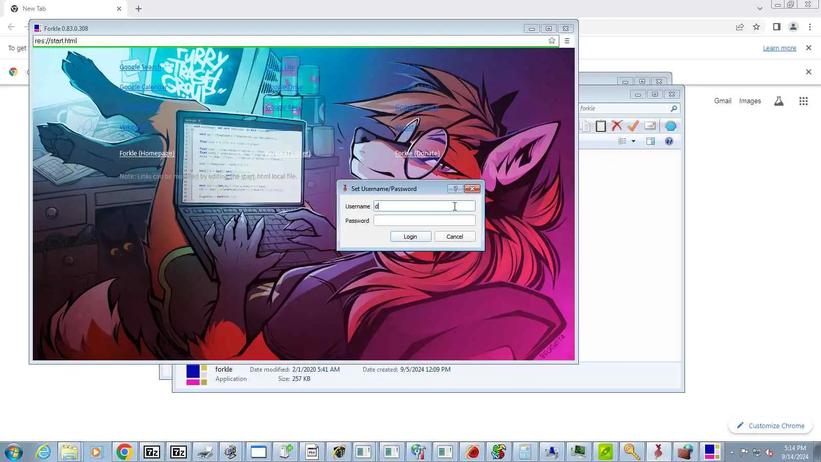The height and width of the screenshot is (462, 821).
Task: Click the gold key icon in the taskbar
Action: coord(632,452)
